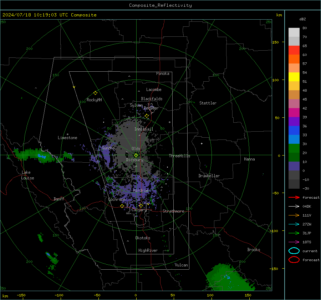
Task: Click the Drumheller town label
Action: (x=209, y=176)
